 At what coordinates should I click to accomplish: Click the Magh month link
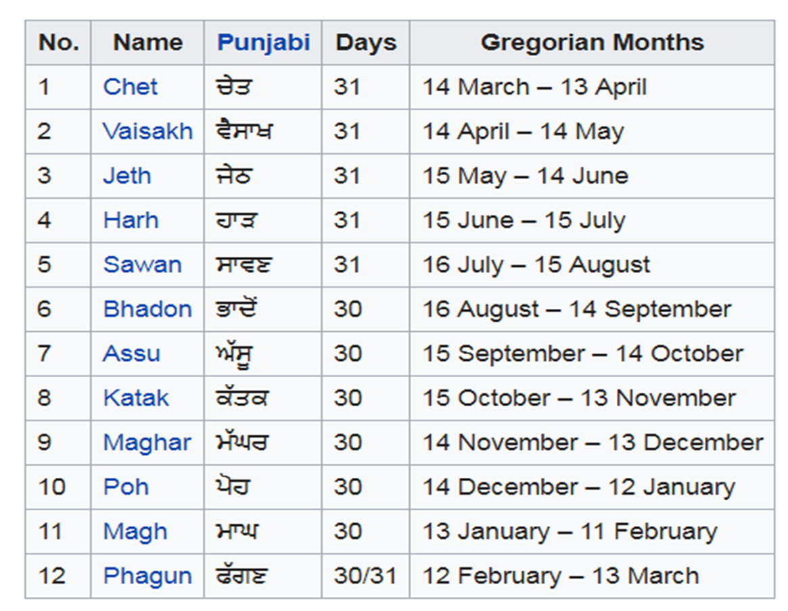tap(135, 532)
